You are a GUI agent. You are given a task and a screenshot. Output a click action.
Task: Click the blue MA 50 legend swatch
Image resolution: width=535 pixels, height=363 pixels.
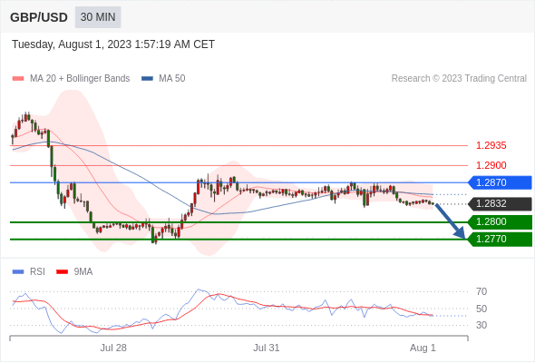click(x=148, y=79)
